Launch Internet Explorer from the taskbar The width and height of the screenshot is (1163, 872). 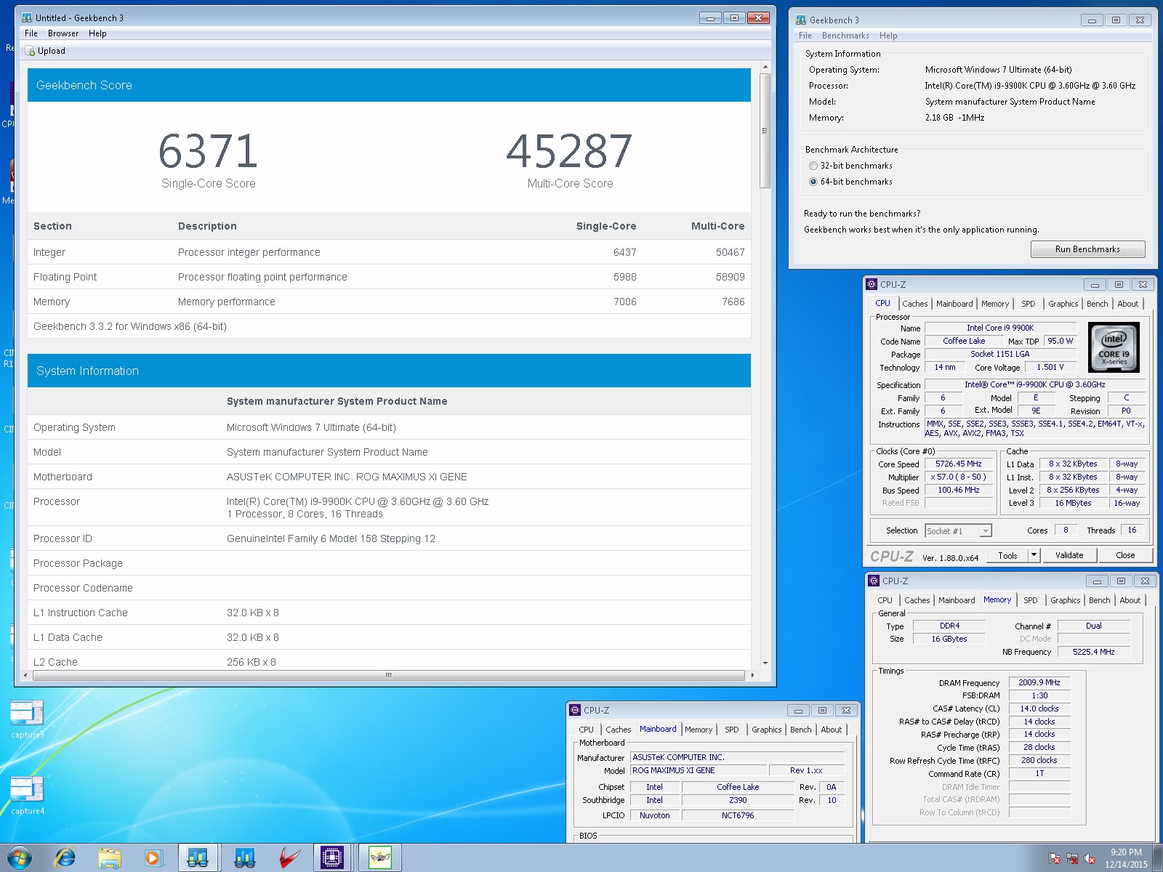pos(65,858)
